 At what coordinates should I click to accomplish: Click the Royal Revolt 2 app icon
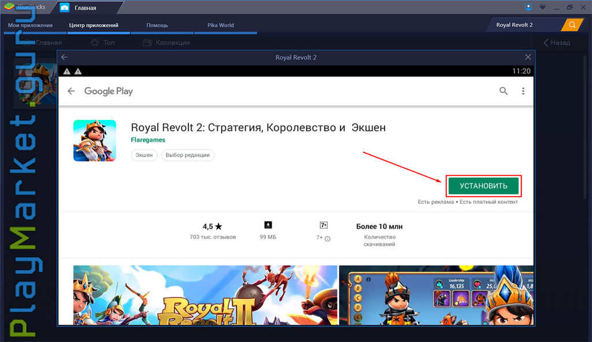tap(94, 141)
